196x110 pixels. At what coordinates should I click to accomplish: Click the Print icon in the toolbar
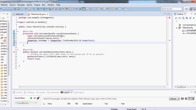(x=11, y=9)
